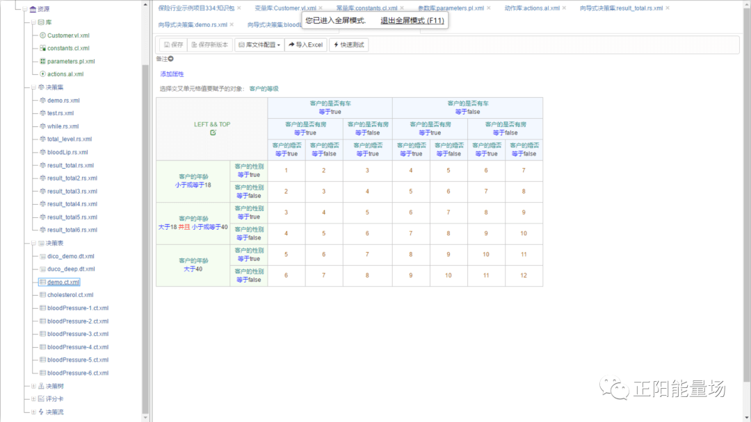The height and width of the screenshot is (422, 751).
Task: Click the cholesterol.ct.xml table icon
Action: 42,295
